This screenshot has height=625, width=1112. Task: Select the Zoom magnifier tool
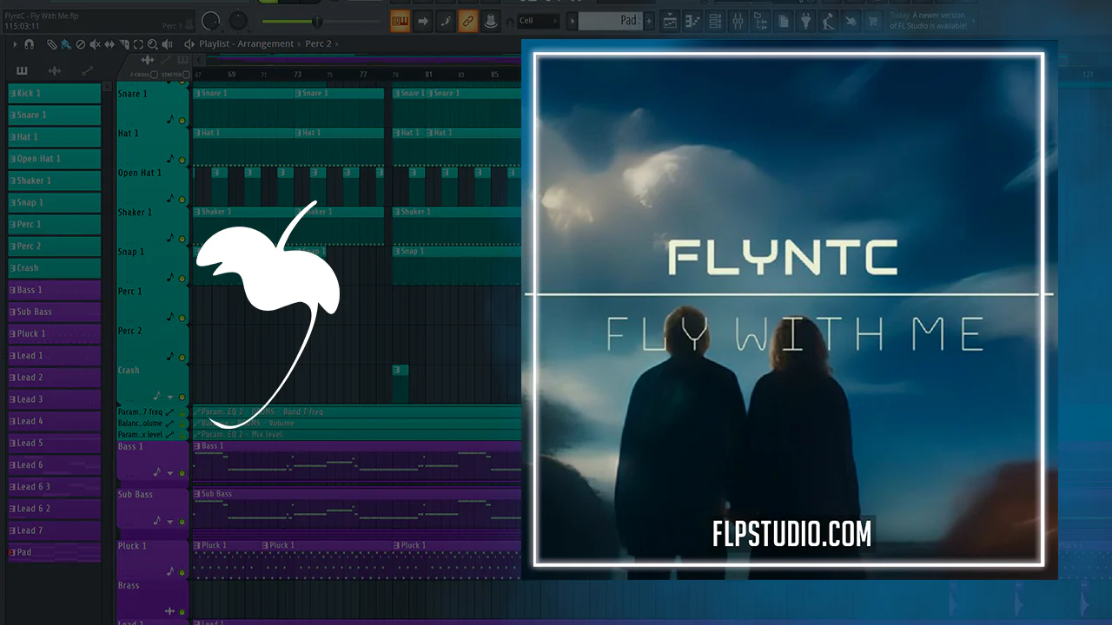coord(153,43)
